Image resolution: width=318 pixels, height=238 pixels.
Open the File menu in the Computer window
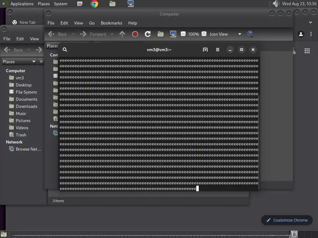point(51,23)
